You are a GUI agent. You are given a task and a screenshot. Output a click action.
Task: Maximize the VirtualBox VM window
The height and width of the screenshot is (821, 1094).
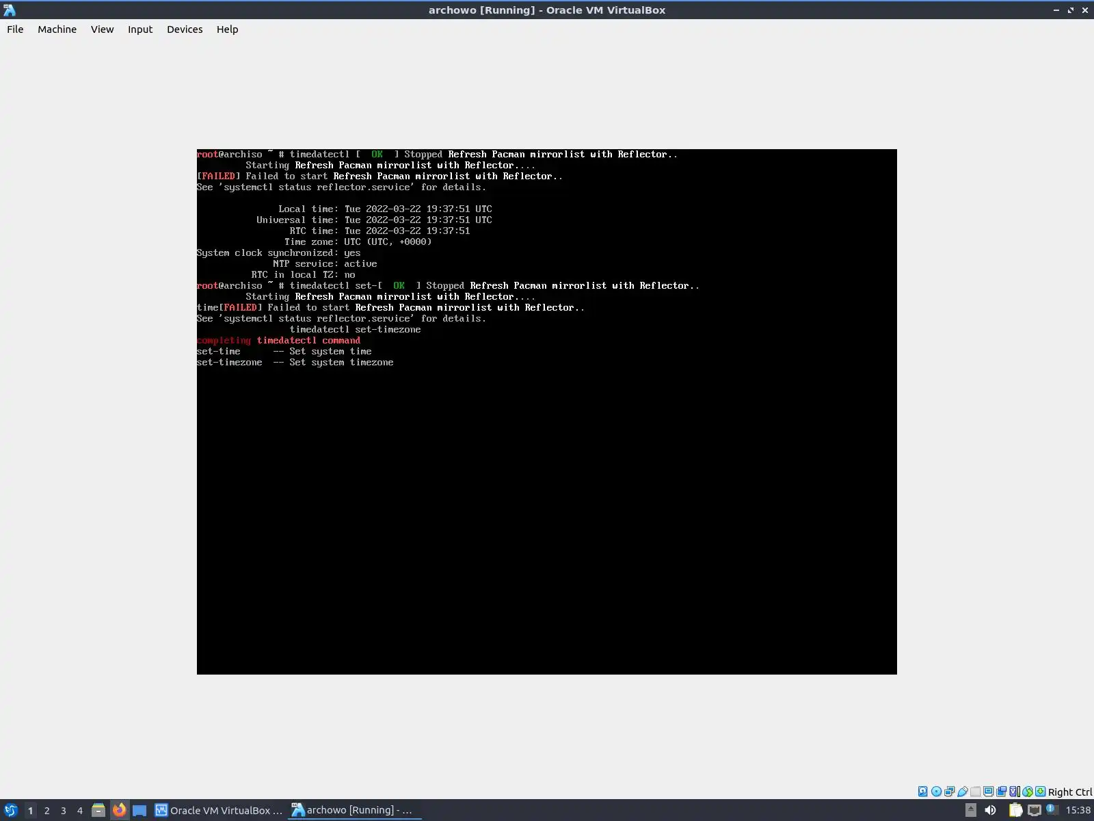point(1071,10)
